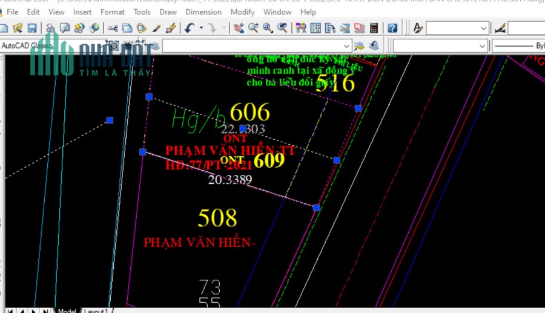Viewport: 545px width, 313px height.
Task: Open the Help question mark icon
Action: [x=392, y=28]
